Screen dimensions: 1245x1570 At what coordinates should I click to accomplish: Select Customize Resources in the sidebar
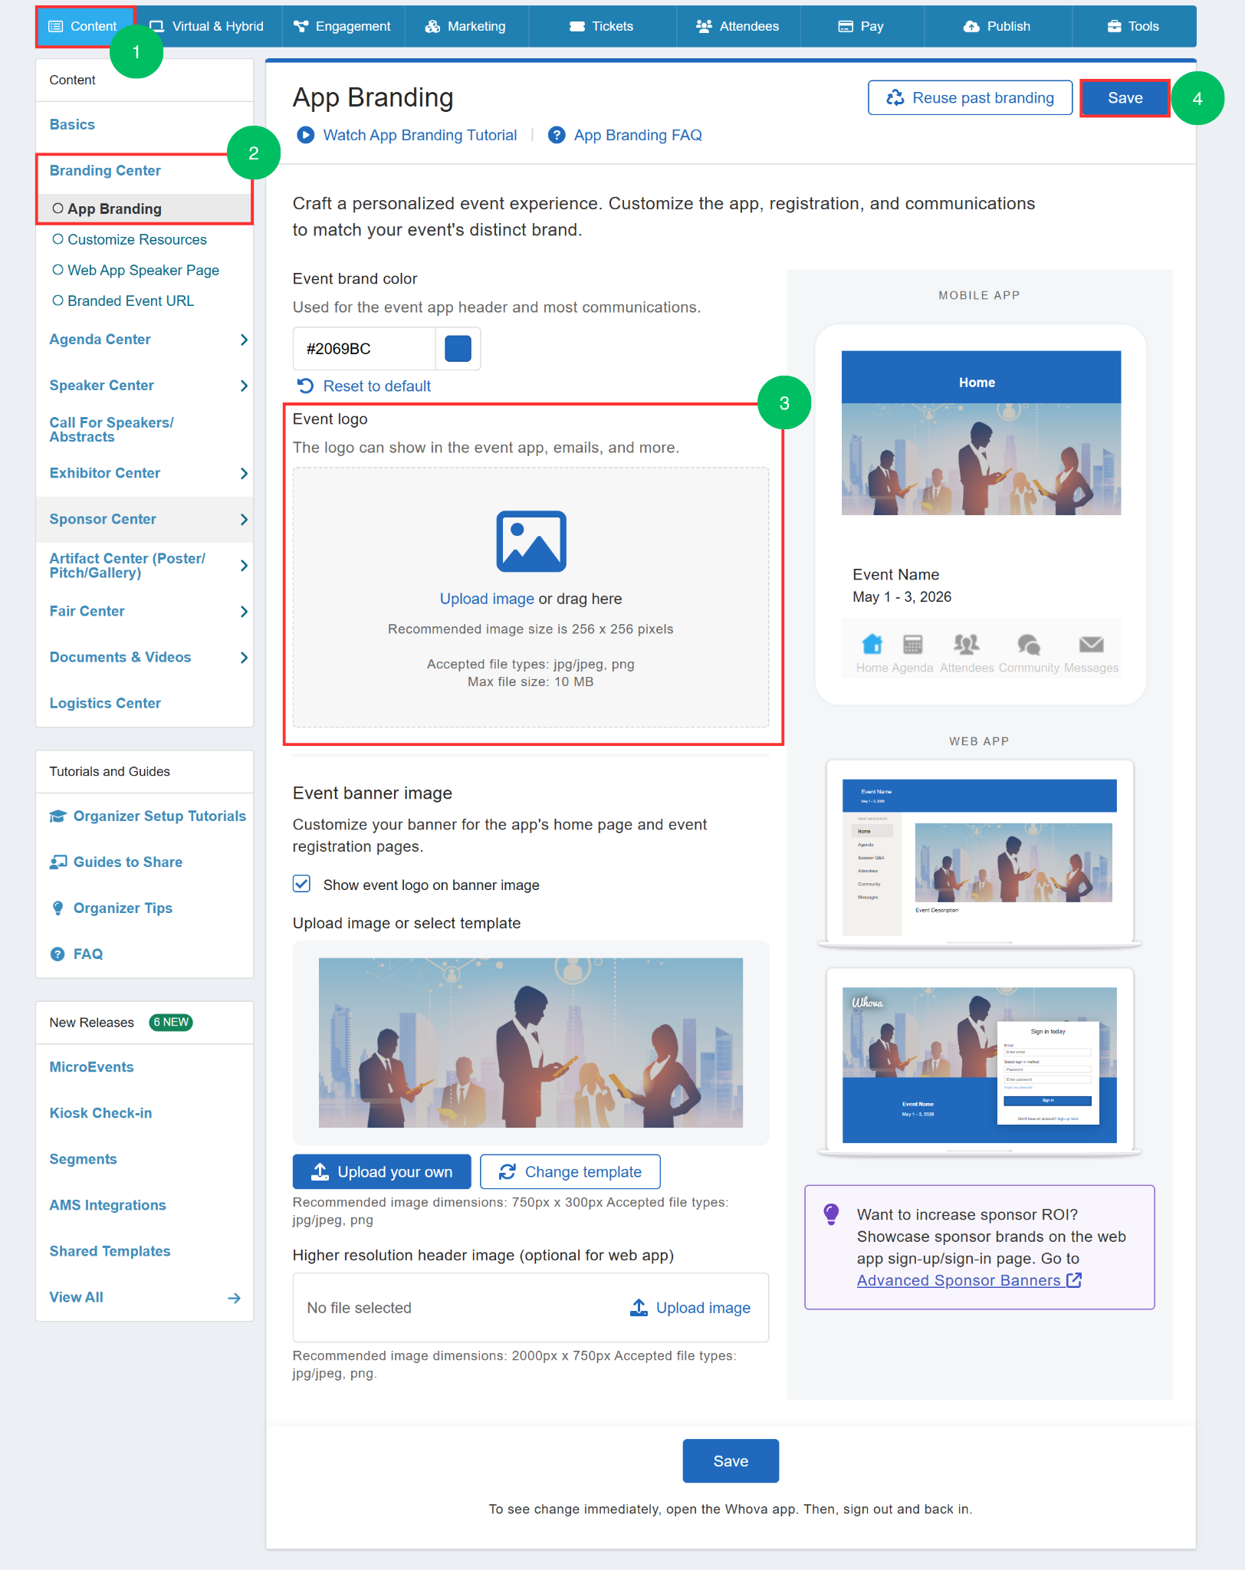click(x=136, y=240)
